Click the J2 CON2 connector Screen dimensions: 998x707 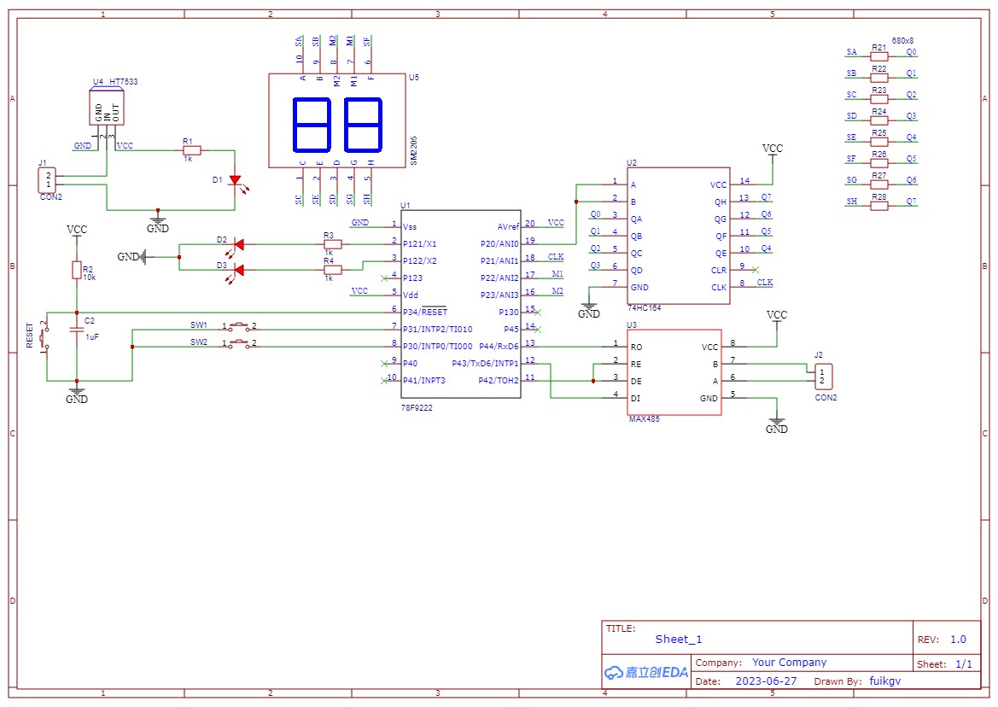pyautogui.click(x=821, y=376)
